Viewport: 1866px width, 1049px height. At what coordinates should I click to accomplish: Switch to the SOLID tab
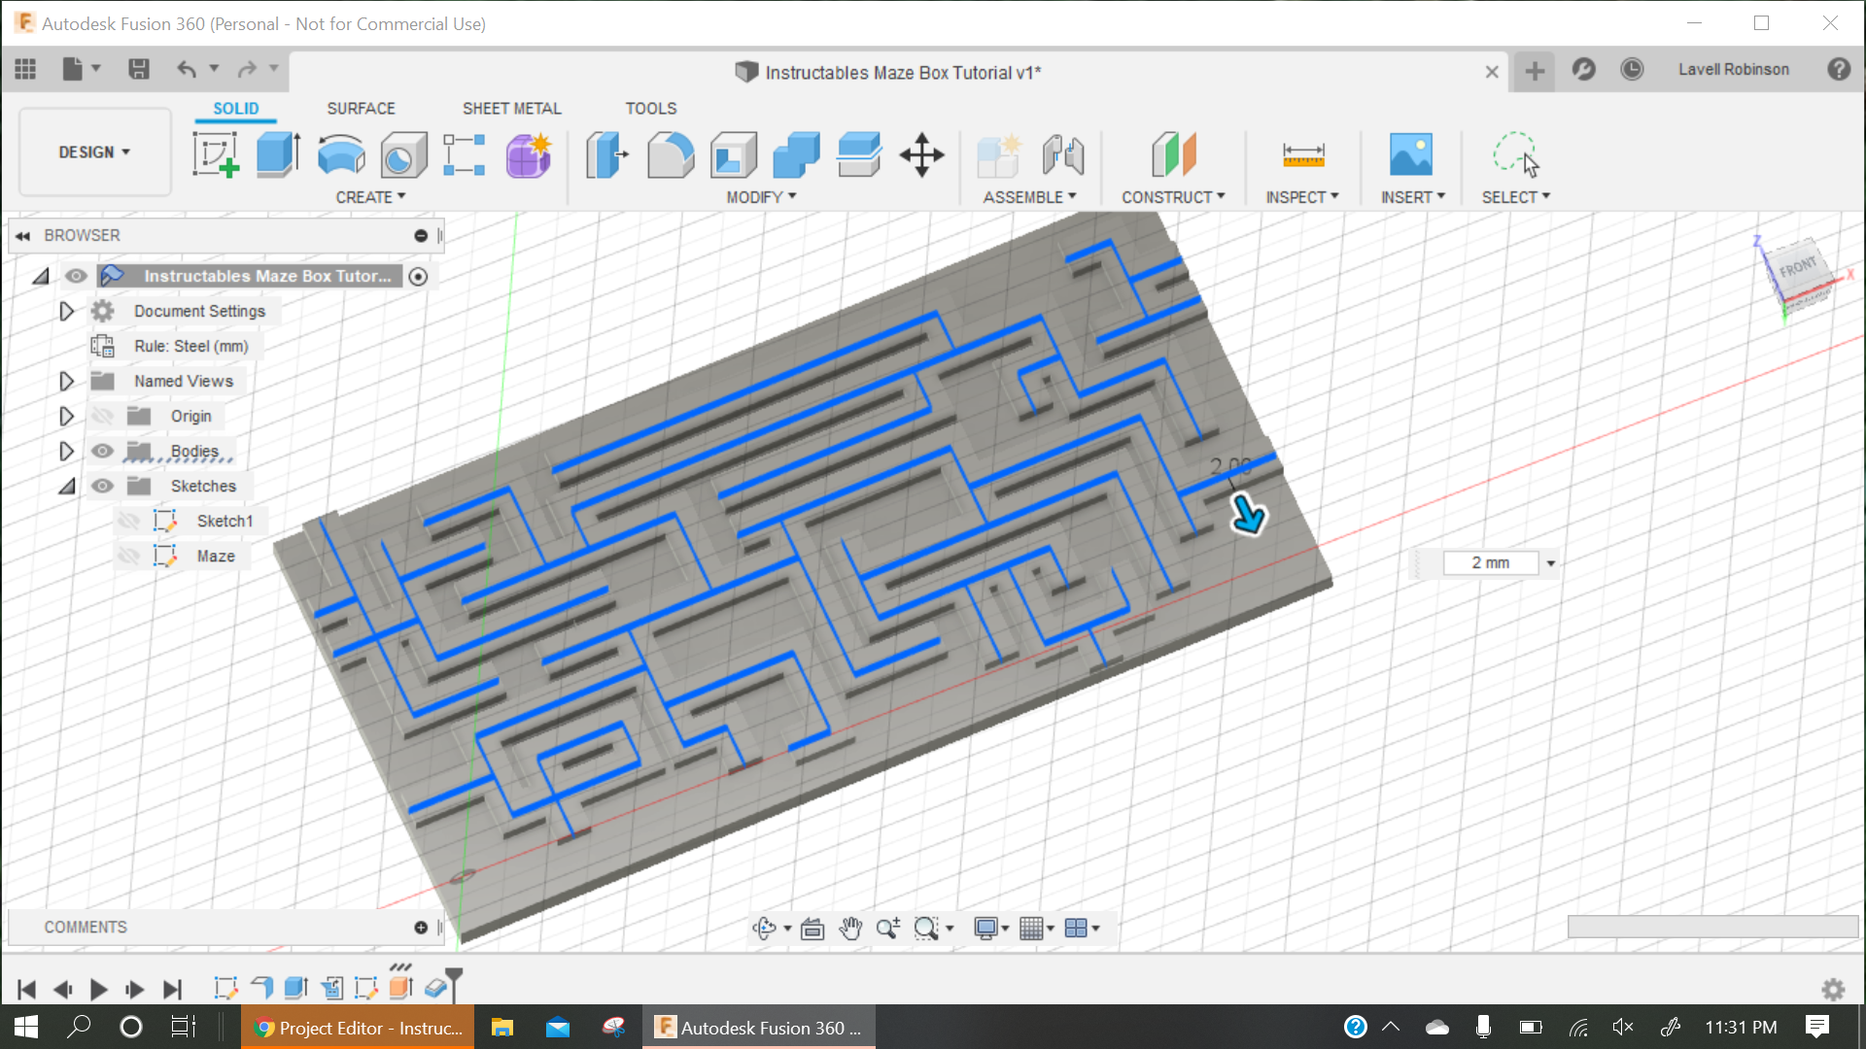pyautogui.click(x=236, y=108)
